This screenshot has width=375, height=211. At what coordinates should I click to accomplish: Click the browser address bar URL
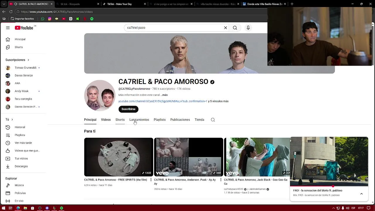(57, 12)
